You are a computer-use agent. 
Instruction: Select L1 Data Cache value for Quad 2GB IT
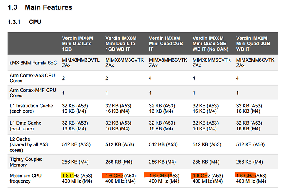coord(162,126)
